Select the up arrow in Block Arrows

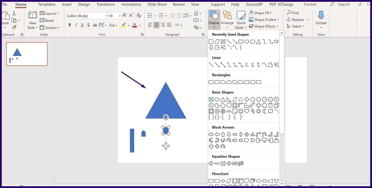[x=223, y=134]
